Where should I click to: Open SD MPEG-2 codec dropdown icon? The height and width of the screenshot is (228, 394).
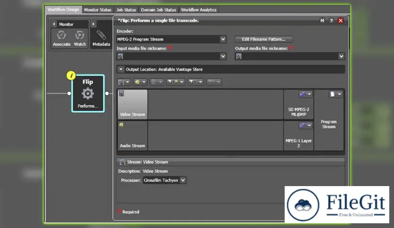(x=305, y=94)
